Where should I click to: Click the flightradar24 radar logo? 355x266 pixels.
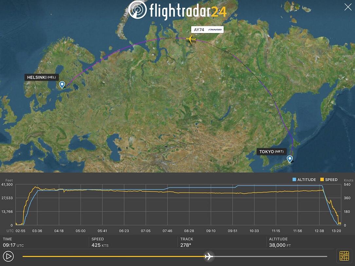tap(137, 10)
